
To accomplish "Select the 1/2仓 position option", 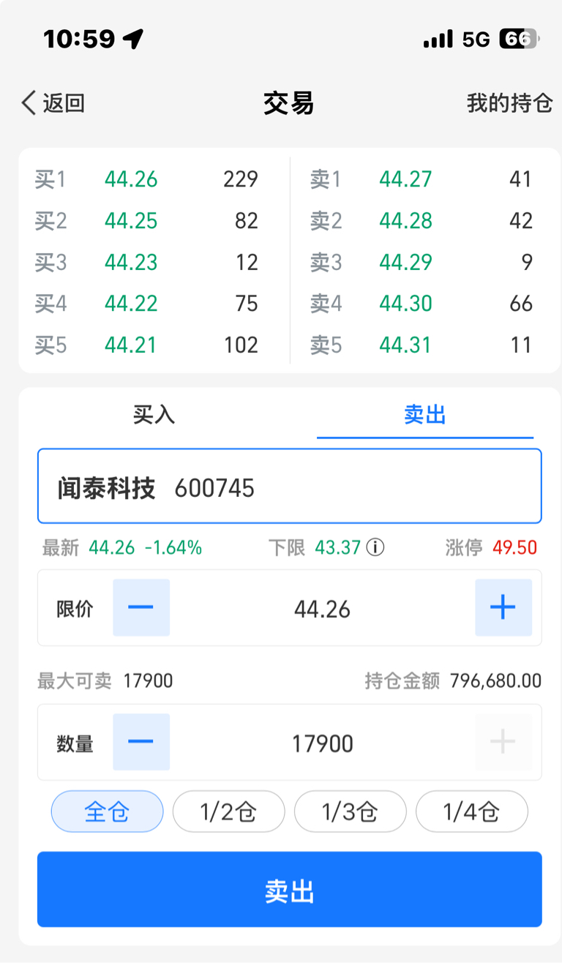I will click(x=228, y=812).
